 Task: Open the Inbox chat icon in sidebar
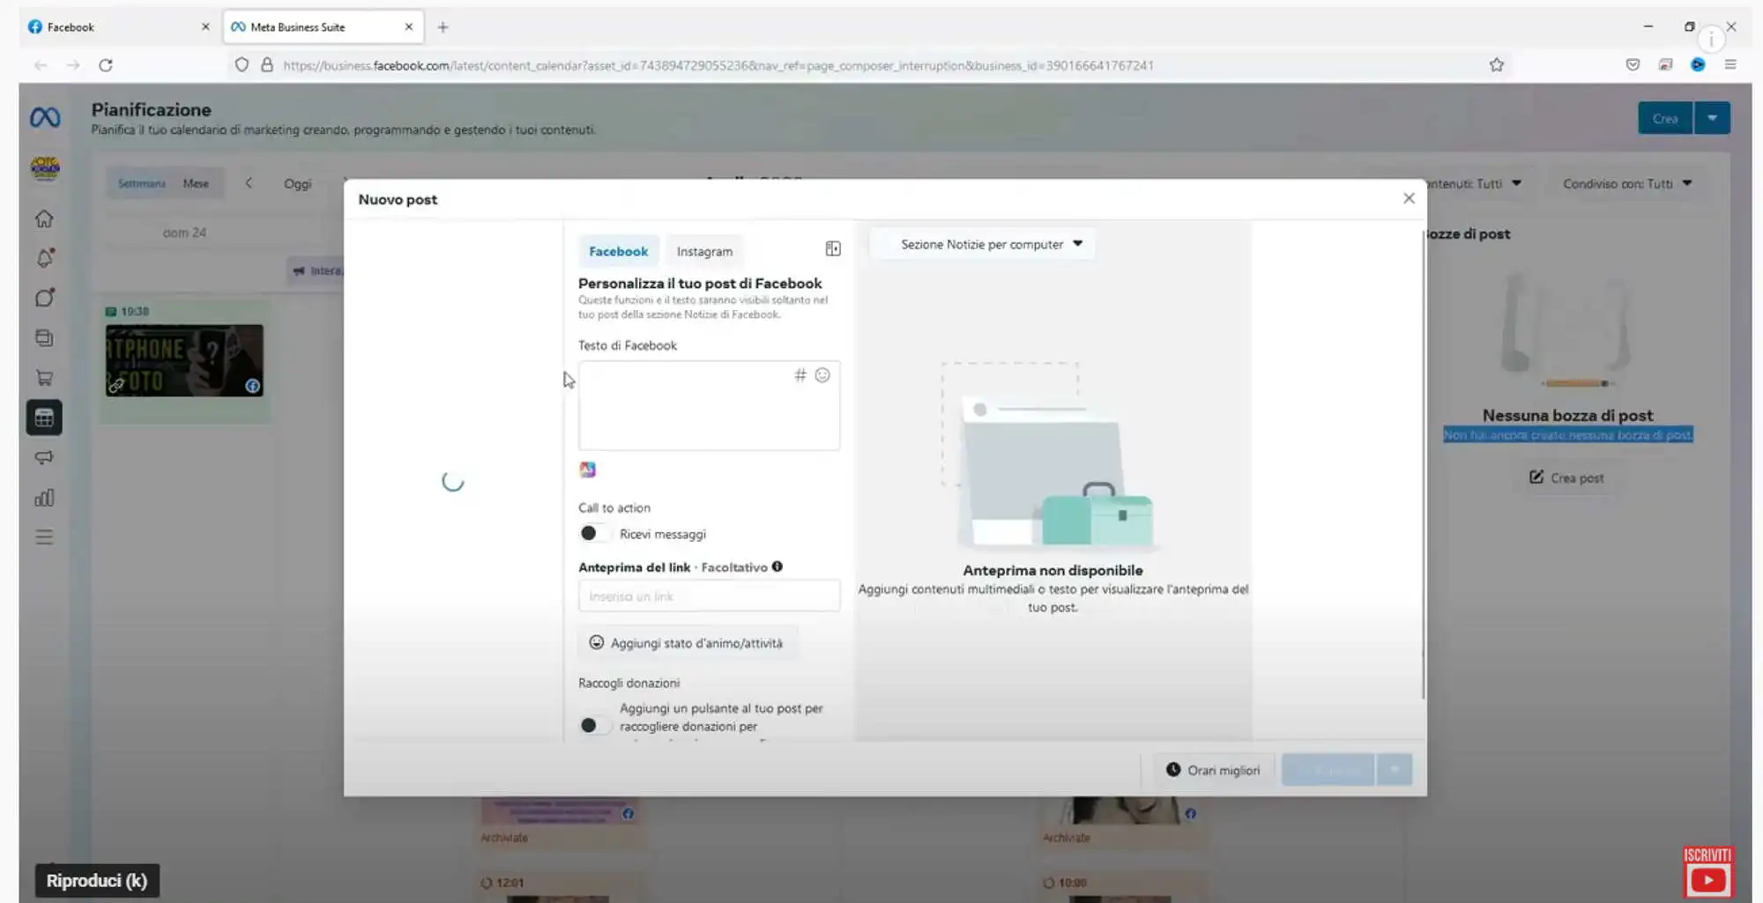(44, 298)
